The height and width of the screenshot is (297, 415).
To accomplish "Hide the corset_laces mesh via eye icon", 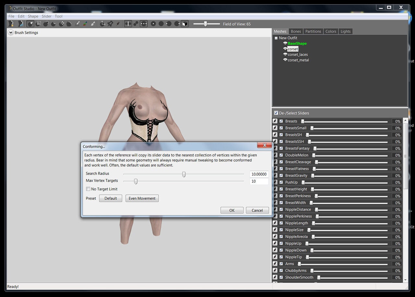I will [285, 54].
